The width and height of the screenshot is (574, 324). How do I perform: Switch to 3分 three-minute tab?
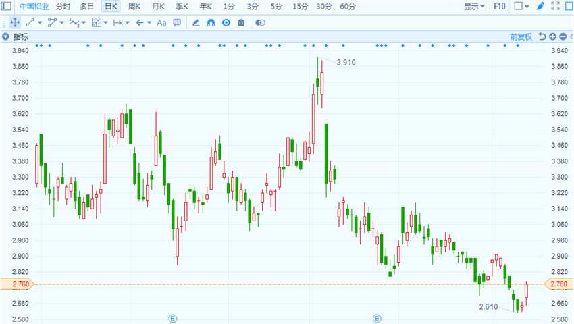[253, 6]
